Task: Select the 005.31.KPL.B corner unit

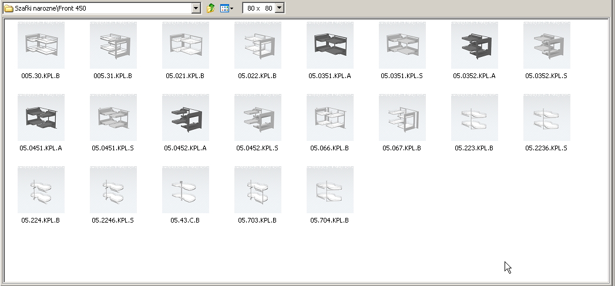Action: click(113, 45)
